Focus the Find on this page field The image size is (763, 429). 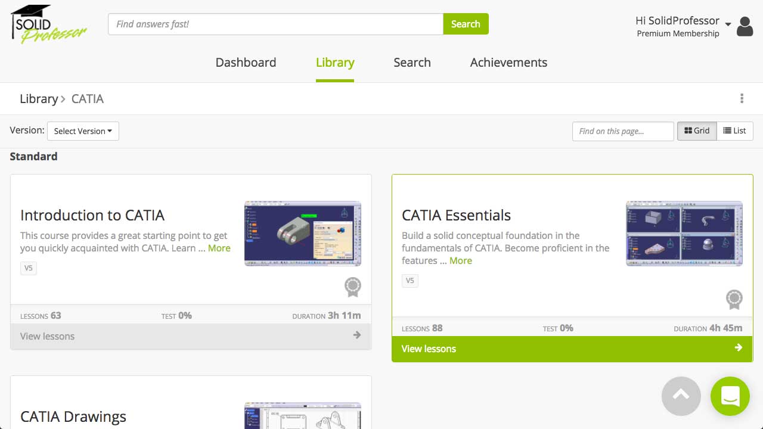622,131
